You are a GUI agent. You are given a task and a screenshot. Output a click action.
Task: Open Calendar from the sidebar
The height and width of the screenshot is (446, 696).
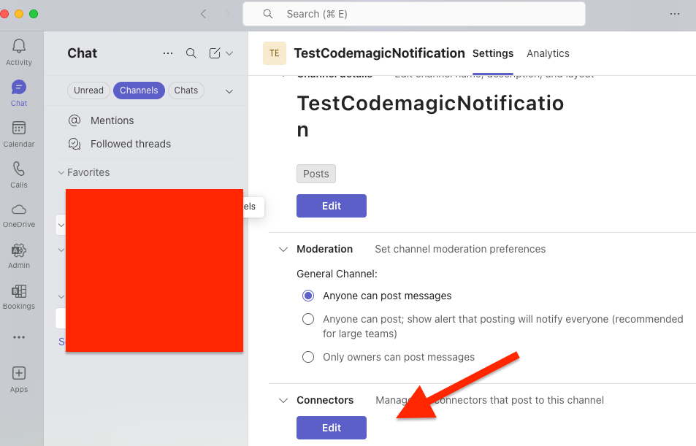coord(19,128)
